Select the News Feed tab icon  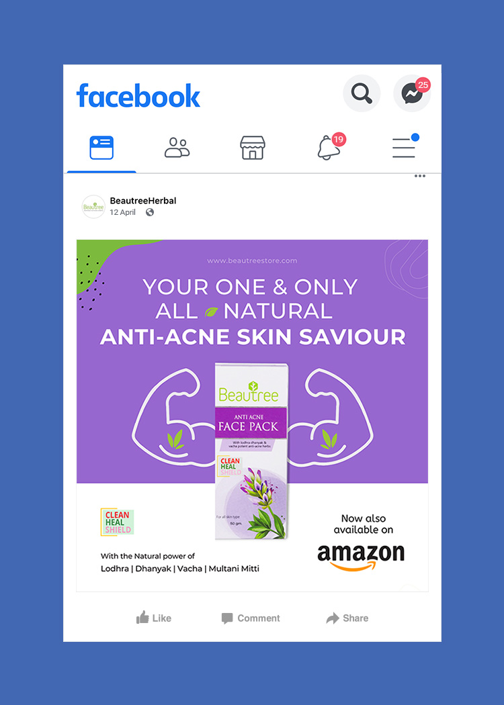click(101, 148)
